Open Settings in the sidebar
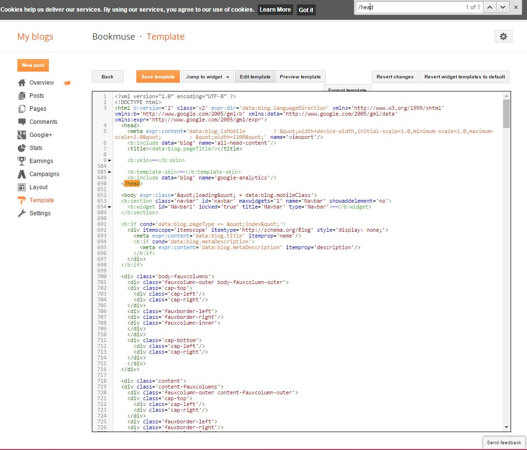 (40, 213)
